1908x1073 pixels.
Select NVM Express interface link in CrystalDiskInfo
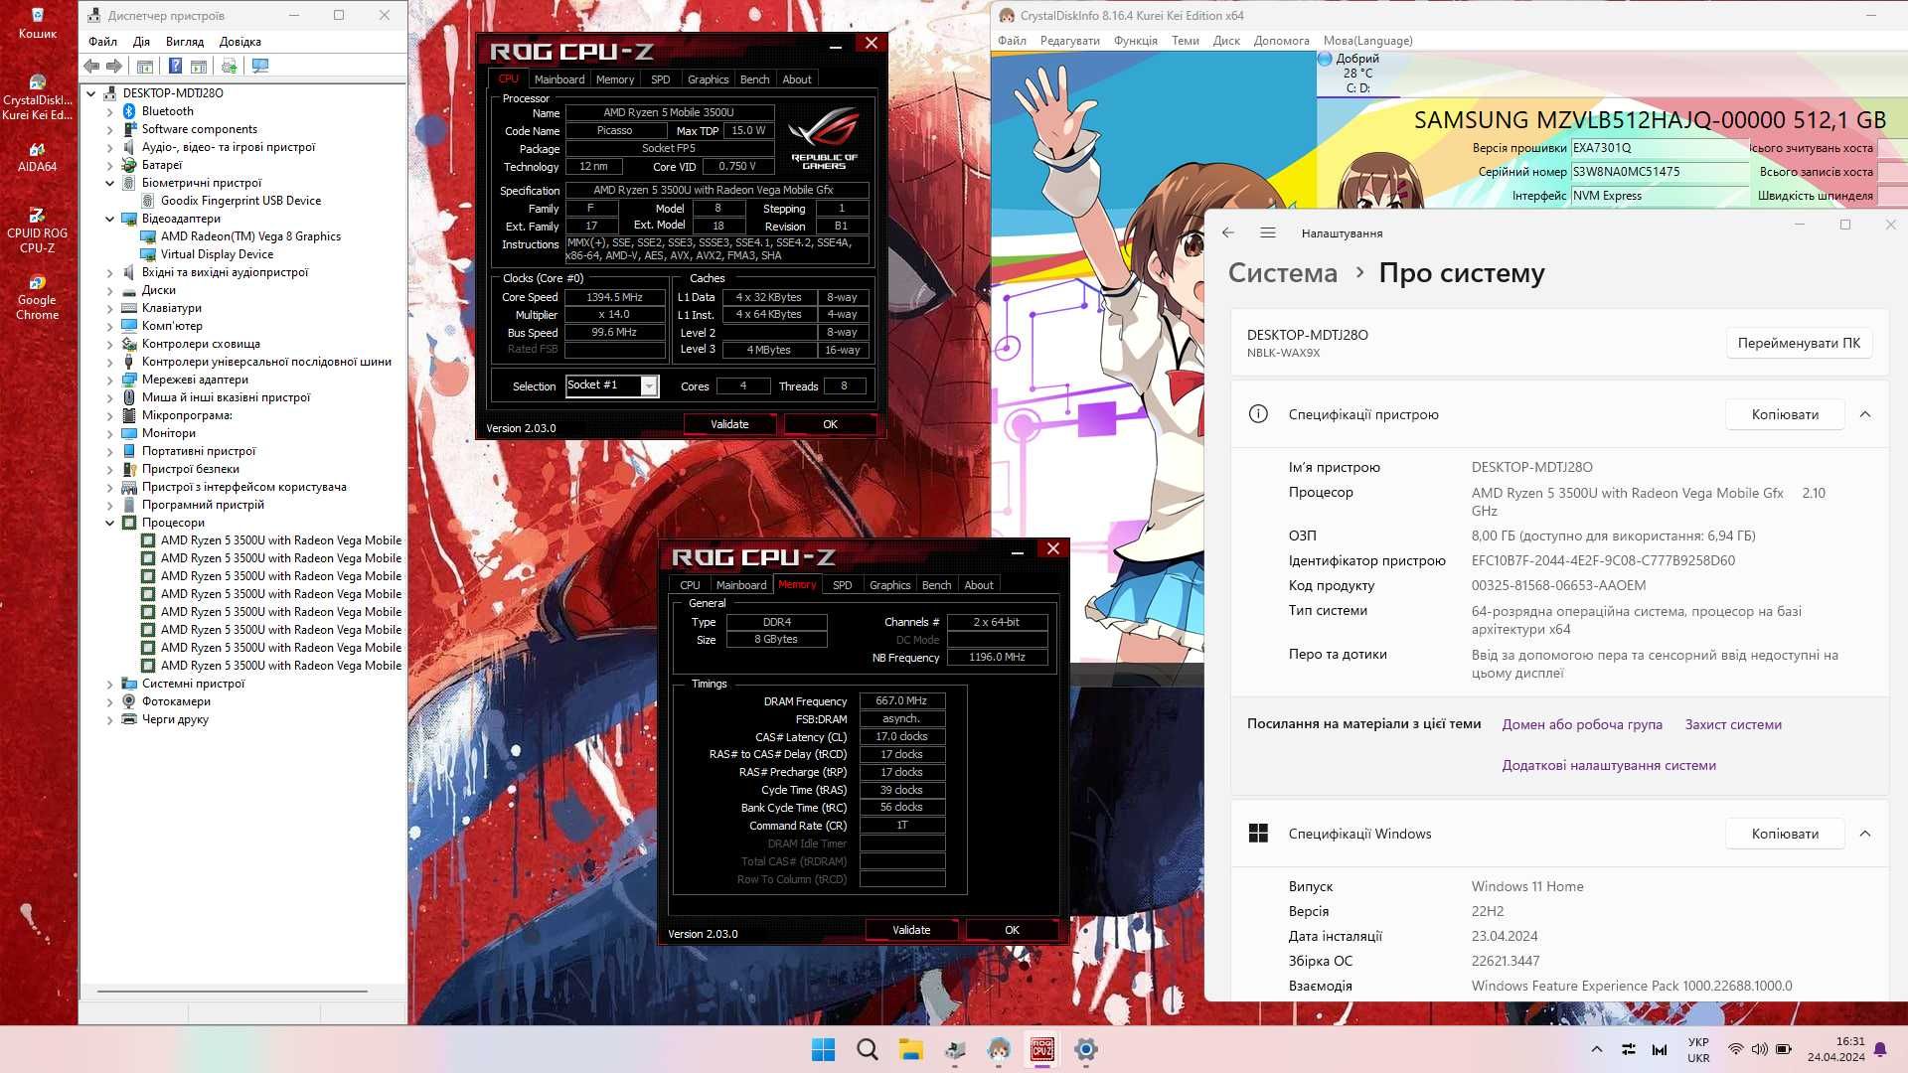[1609, 195]
